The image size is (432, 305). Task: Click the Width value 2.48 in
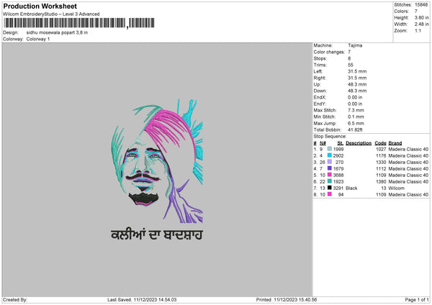pyautogui.click(x=421, y=24)
